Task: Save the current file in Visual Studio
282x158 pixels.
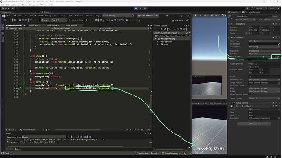Action: point(23,20)
